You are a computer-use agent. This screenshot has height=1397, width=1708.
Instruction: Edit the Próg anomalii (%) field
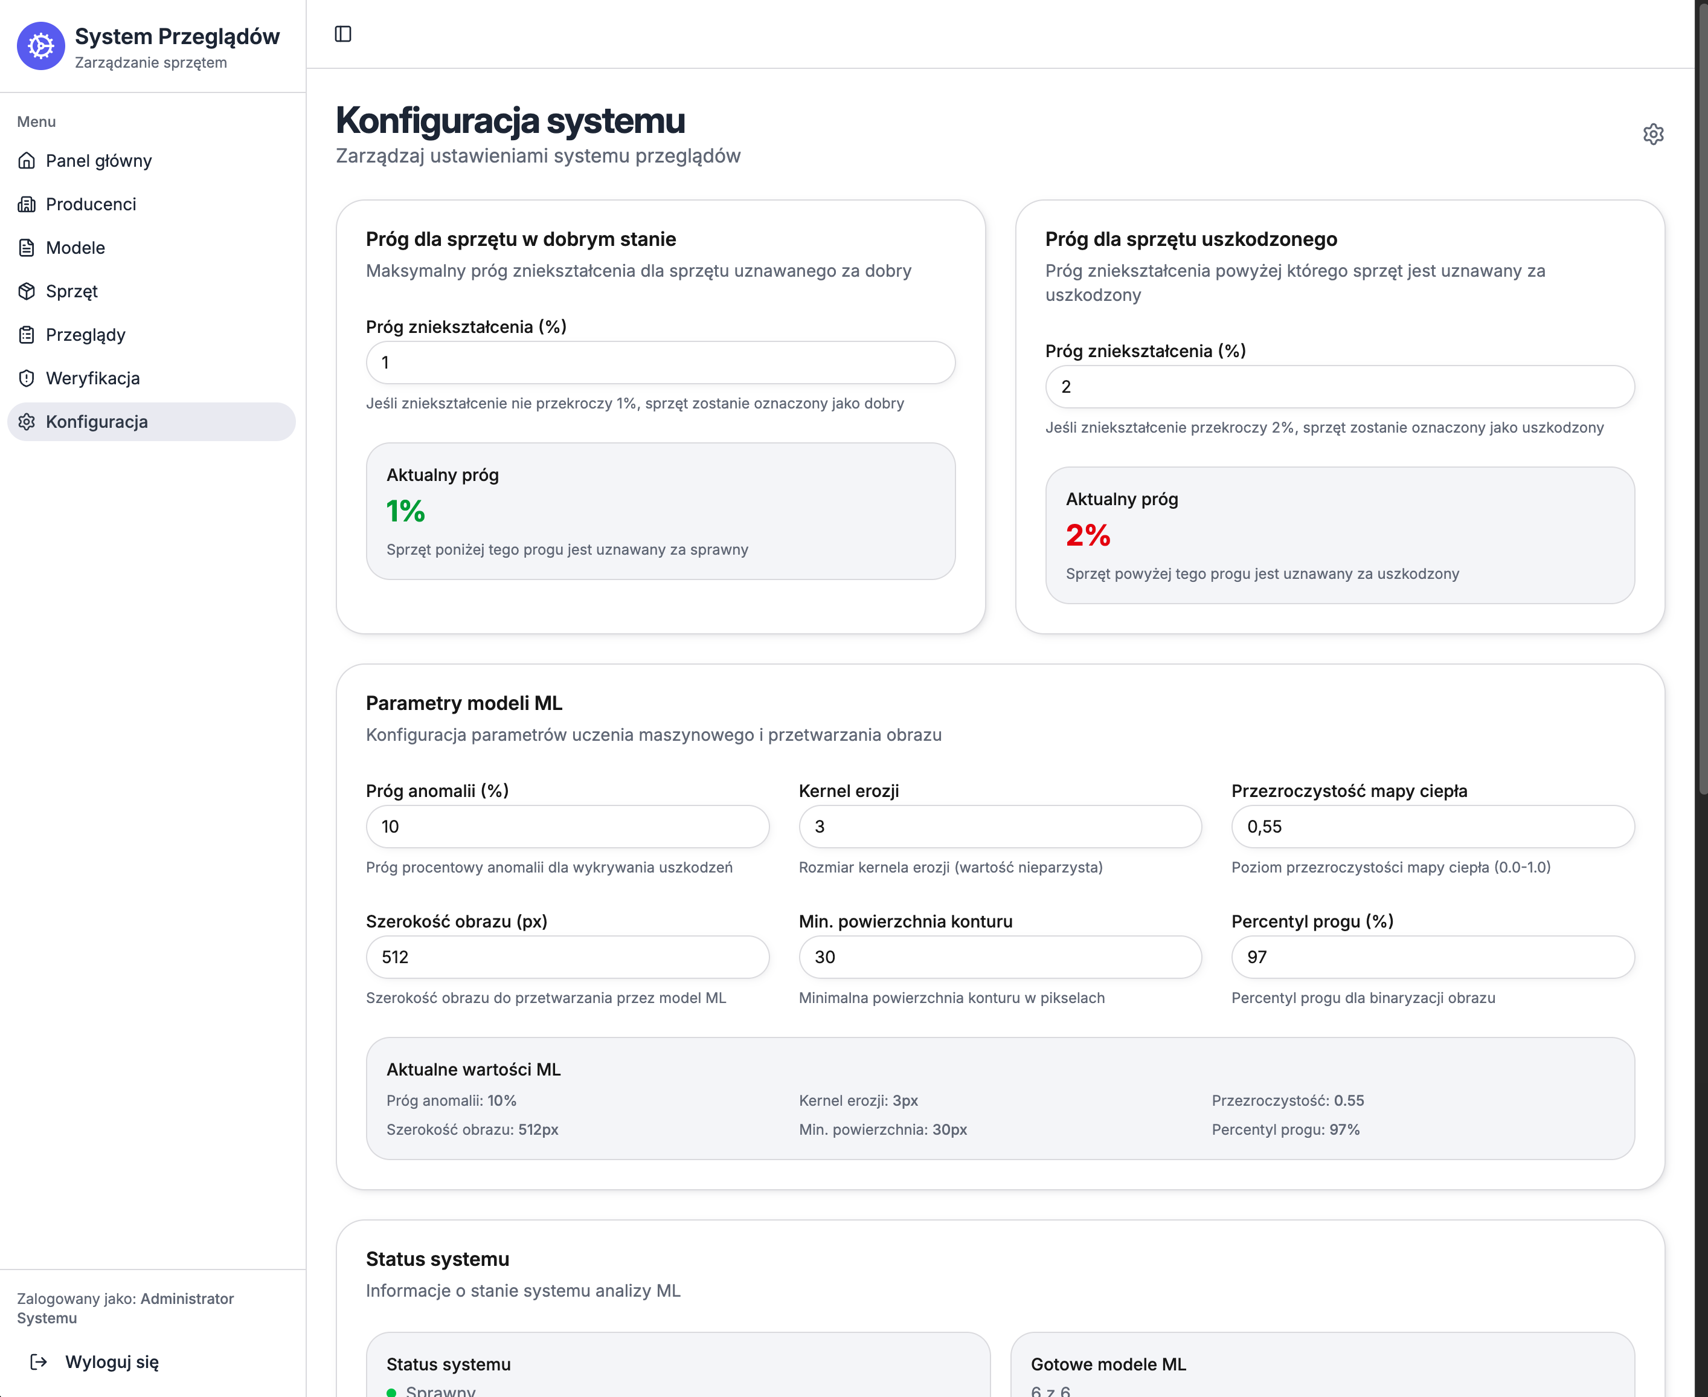pyautogui.click(x=567, y=827)
